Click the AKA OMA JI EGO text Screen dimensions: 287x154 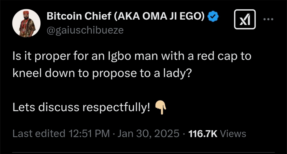pos(159,17)
